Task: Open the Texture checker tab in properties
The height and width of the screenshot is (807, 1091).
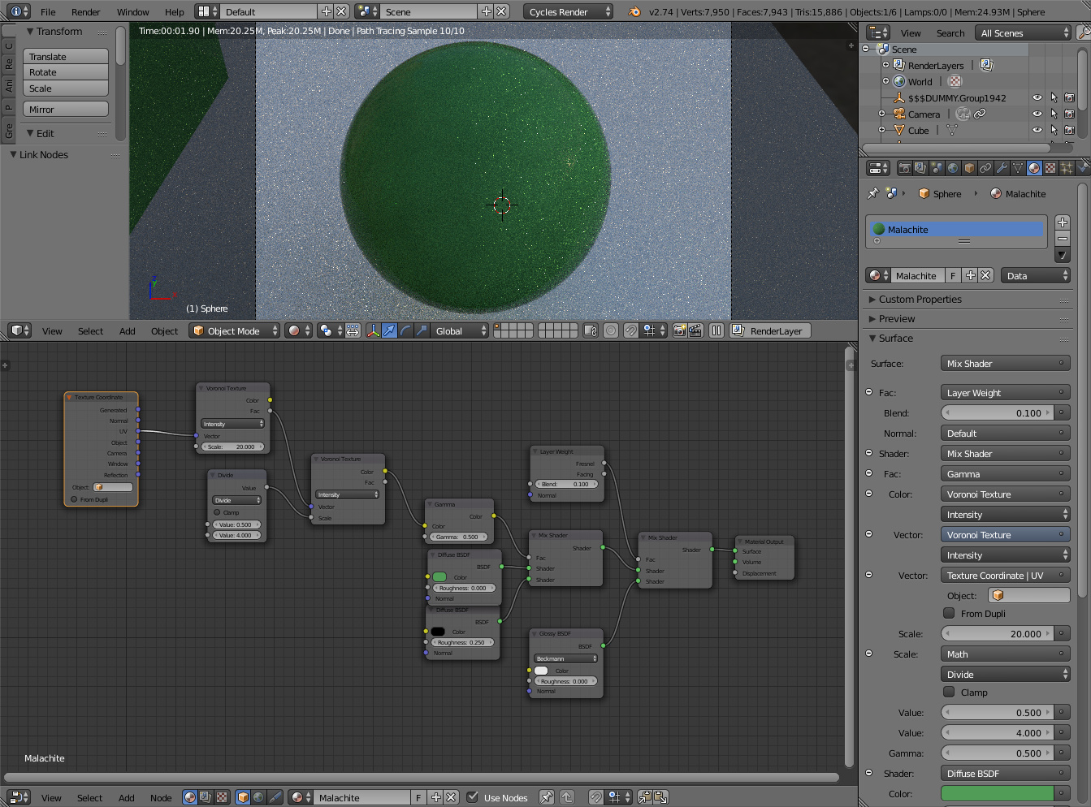Action: (x=1050, y=168)
